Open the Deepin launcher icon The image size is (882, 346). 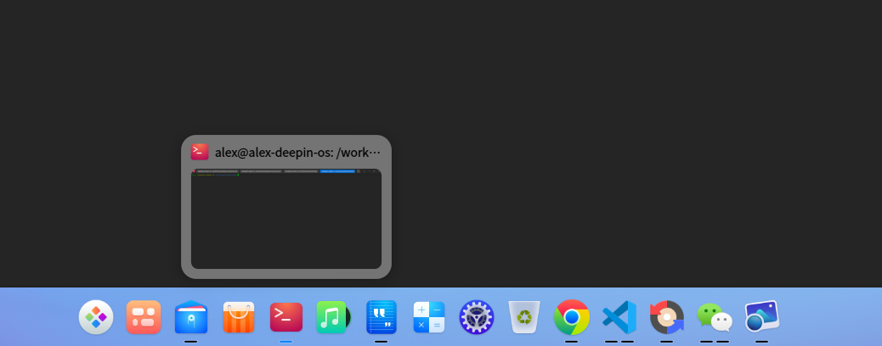96,317
